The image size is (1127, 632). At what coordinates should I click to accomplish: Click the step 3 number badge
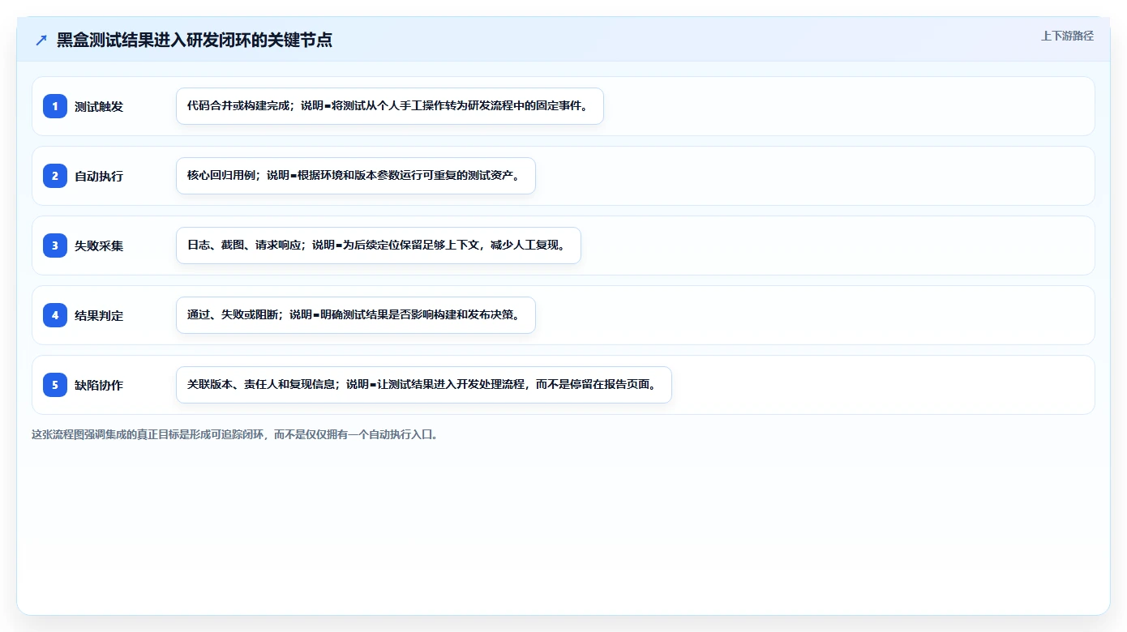(55, 246)
